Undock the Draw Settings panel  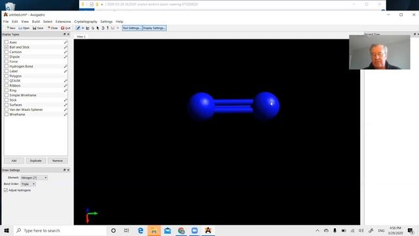click(x=64, y=170)
